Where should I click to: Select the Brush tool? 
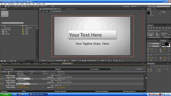pos(32,6)
